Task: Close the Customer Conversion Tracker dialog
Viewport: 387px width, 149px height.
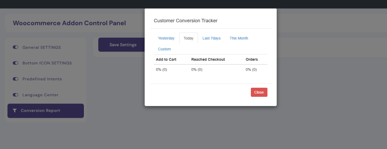Action: click(259, 92)
